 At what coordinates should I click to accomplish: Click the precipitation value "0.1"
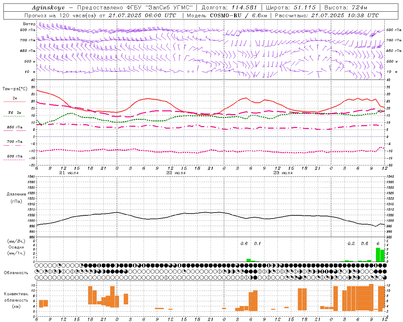[x=258, y=243]
